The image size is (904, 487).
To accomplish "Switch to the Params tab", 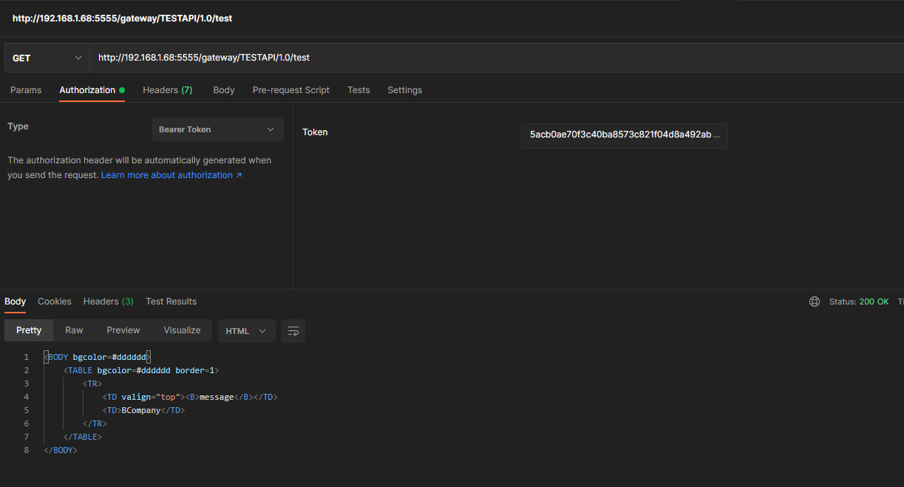I will pyautogui.click(x=26, y=90).
